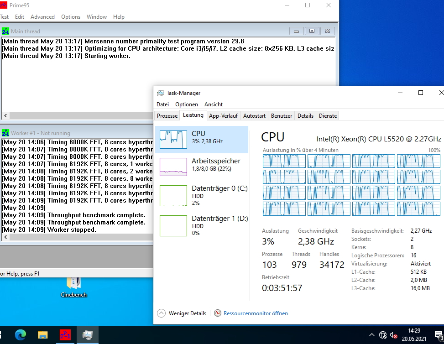444x344 pixels.
Task: Collapse view with Weniger Details arrow icon
Action: [161, 313]
